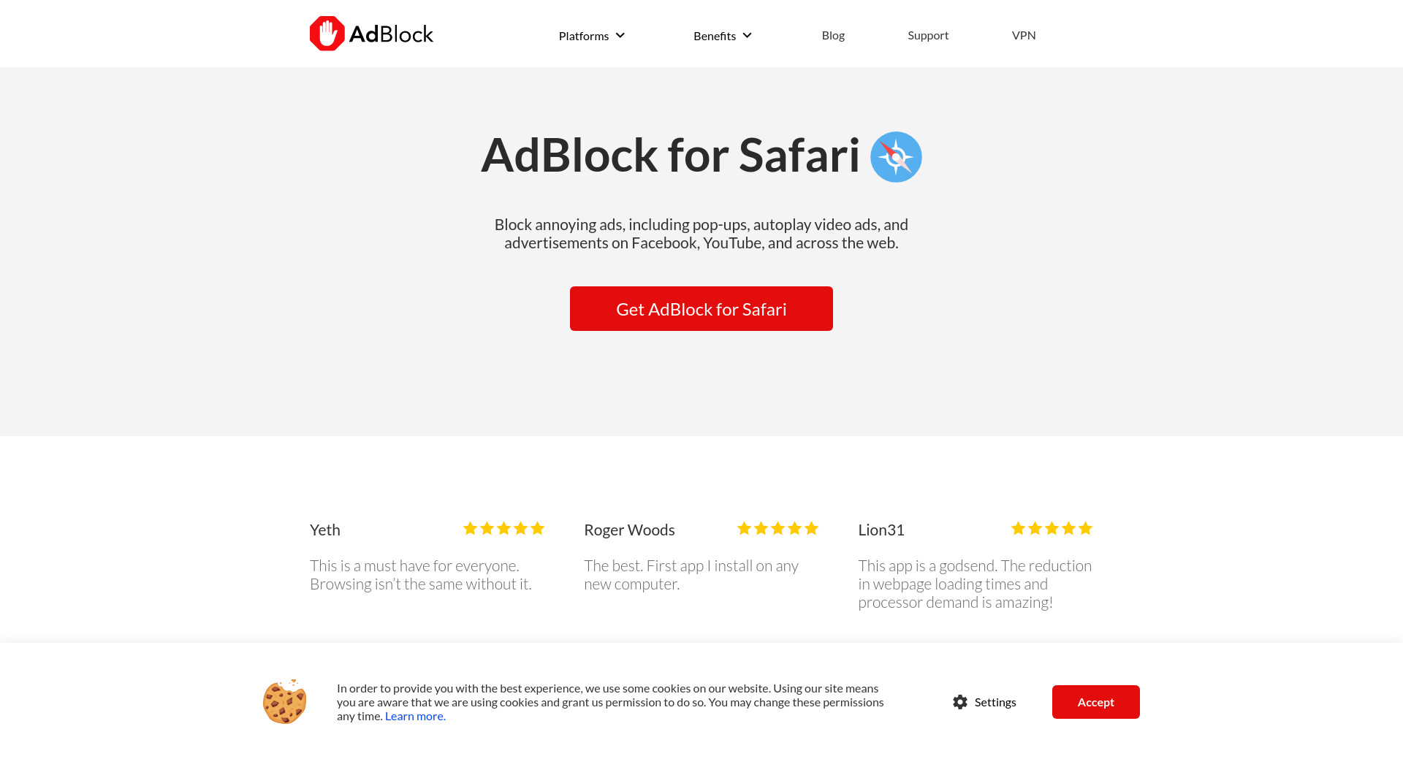1403x767 pixels.
Task: Click the AdBlock wordmark text
Action: [391, 34]
